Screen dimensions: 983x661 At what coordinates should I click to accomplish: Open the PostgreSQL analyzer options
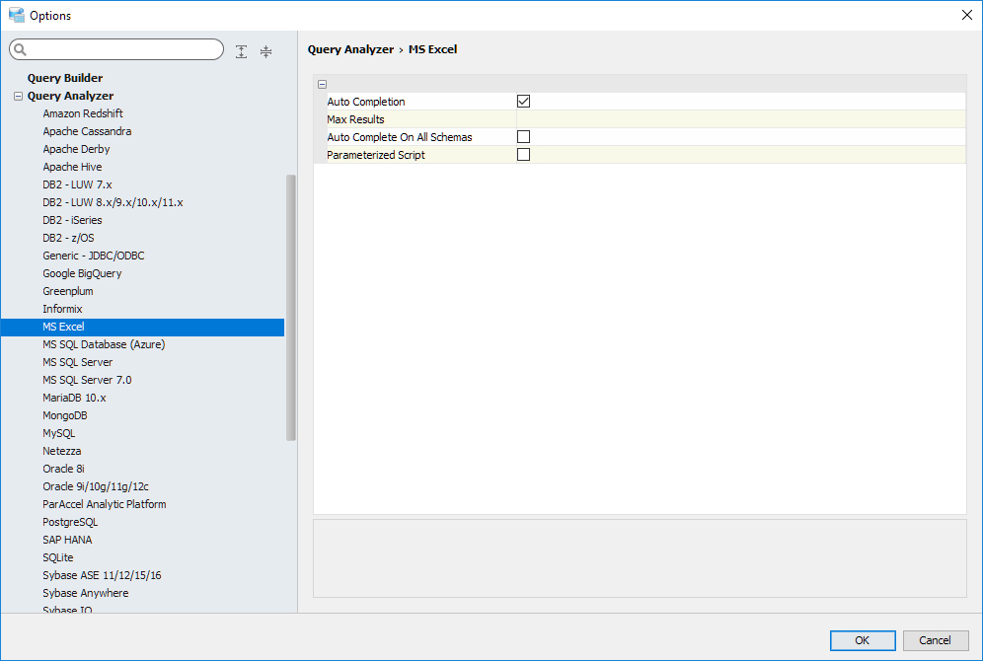70,522
